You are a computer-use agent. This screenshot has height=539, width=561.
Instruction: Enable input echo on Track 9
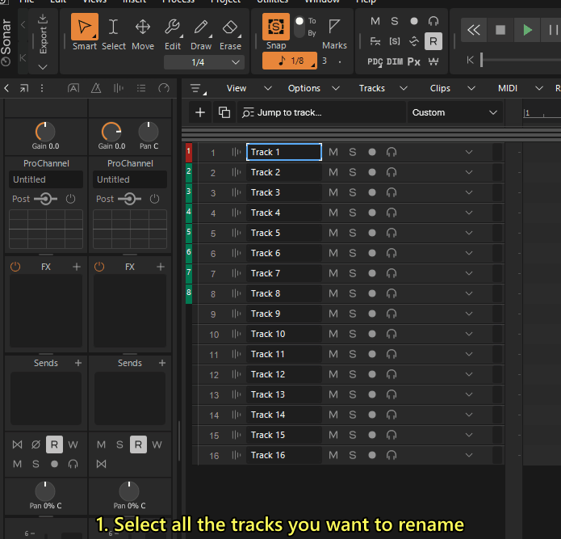pyautogui.click(x=391, y=314)
